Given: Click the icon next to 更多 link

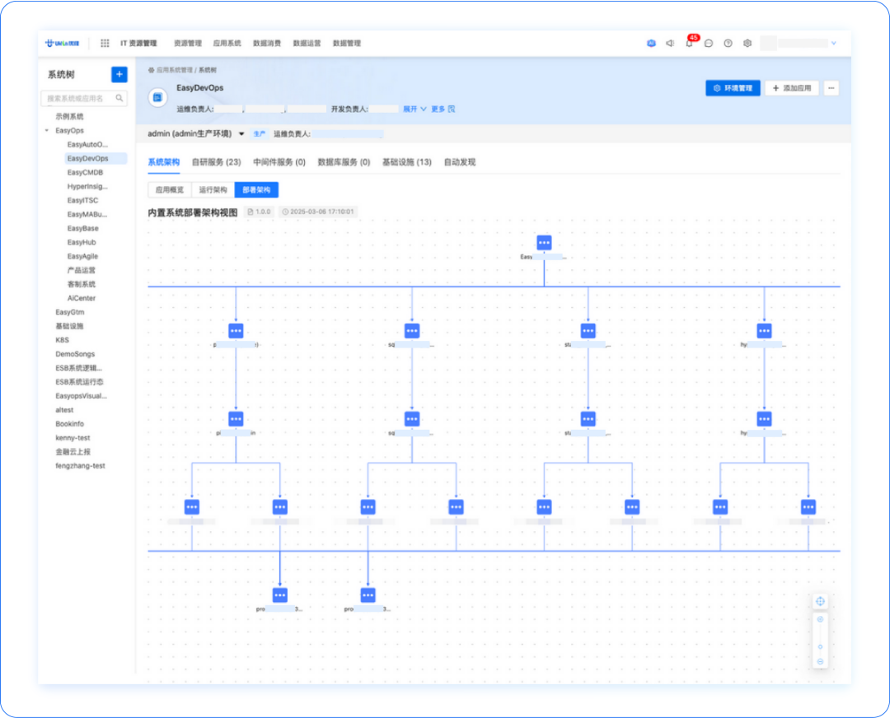Looking at the screenshot, I should pyautogui.click(x=452, y=109).
